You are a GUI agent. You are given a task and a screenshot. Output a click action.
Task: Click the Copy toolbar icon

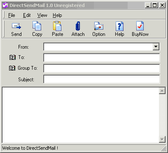pyautogui.click(x=37, y=26)
